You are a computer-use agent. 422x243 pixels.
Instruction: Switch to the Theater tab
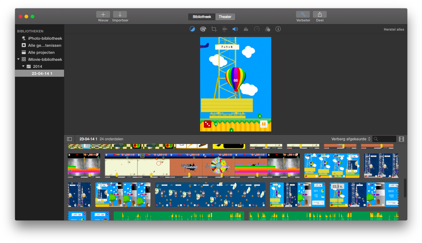click(x=225, y=17)
